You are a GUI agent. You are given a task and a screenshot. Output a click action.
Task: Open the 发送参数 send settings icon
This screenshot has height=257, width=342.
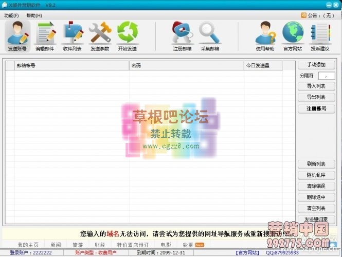coord(100,36)
